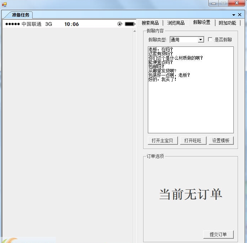
Task: Click the 10:06 clock in phone status bar
Action: [72, 24]
